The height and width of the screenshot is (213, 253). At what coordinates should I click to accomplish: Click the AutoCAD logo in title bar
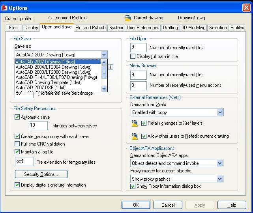tap(4, 7)
